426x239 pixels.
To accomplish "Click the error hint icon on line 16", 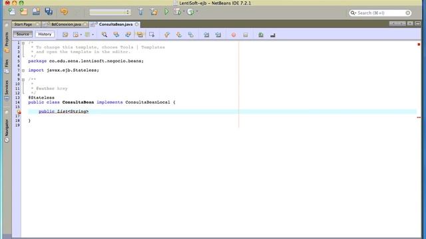I will [x=19, y=112].
